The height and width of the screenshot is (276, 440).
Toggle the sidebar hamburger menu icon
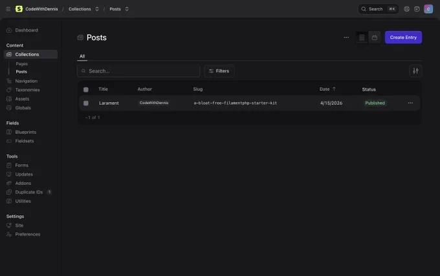click(x=8, y=9)
